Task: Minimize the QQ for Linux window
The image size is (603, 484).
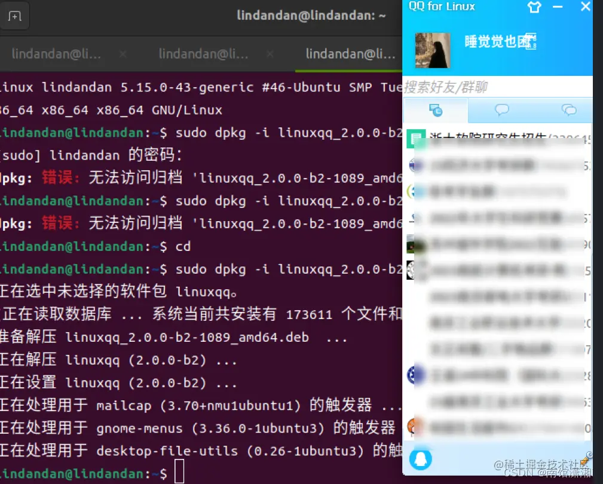Action: coord(558,7)
